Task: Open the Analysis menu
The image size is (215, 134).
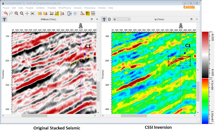Action: (x=78, y=8)
